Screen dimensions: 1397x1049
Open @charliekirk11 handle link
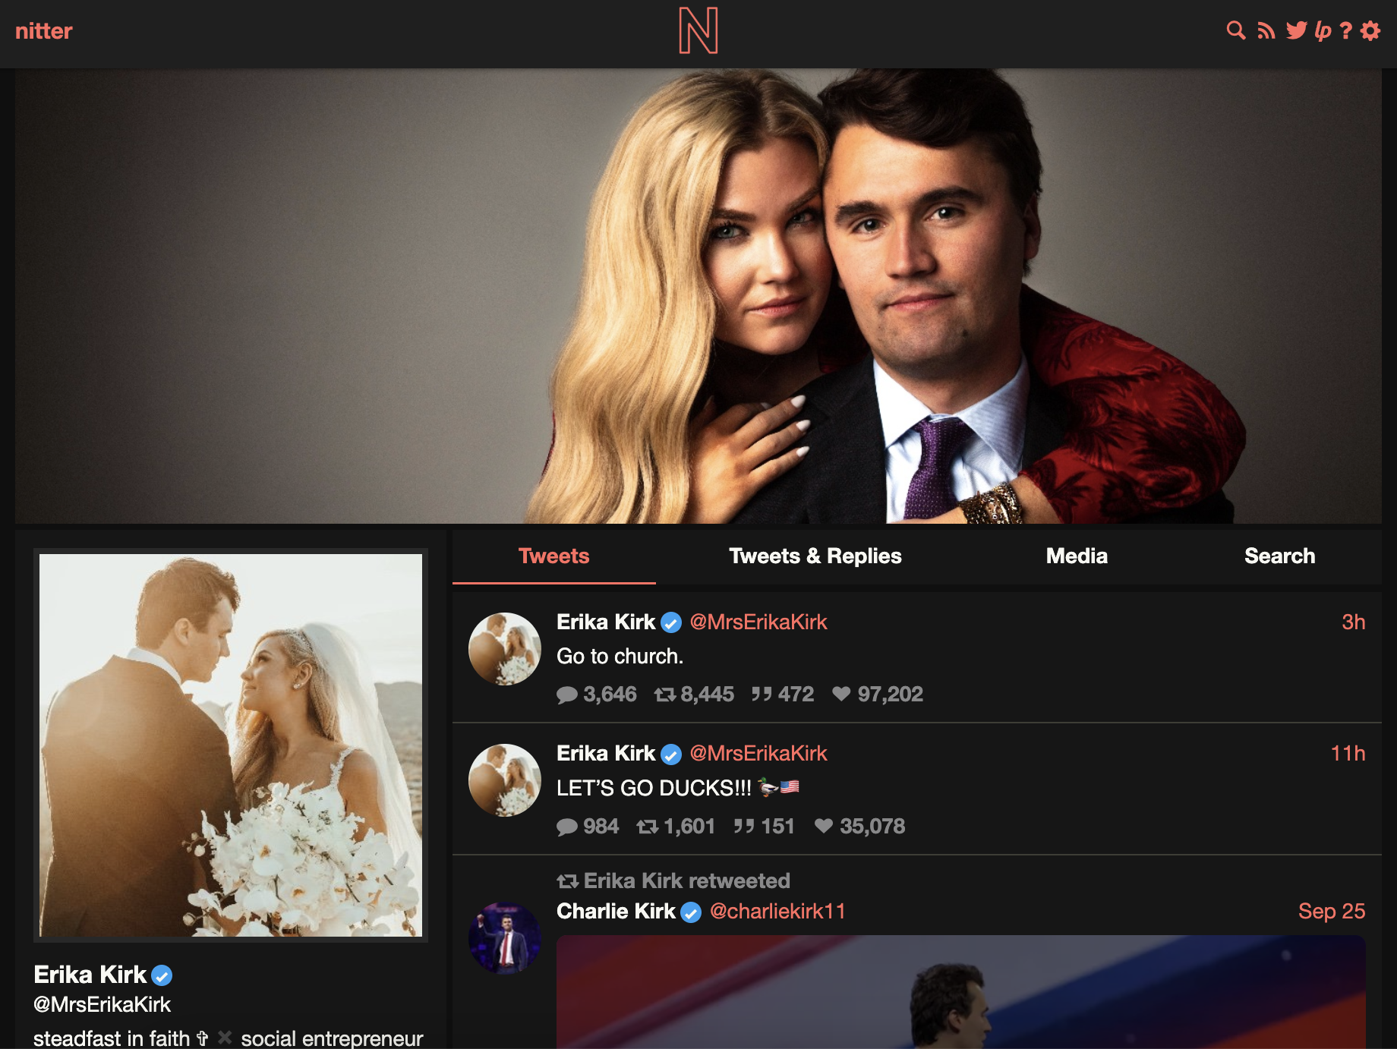(777, 911)
